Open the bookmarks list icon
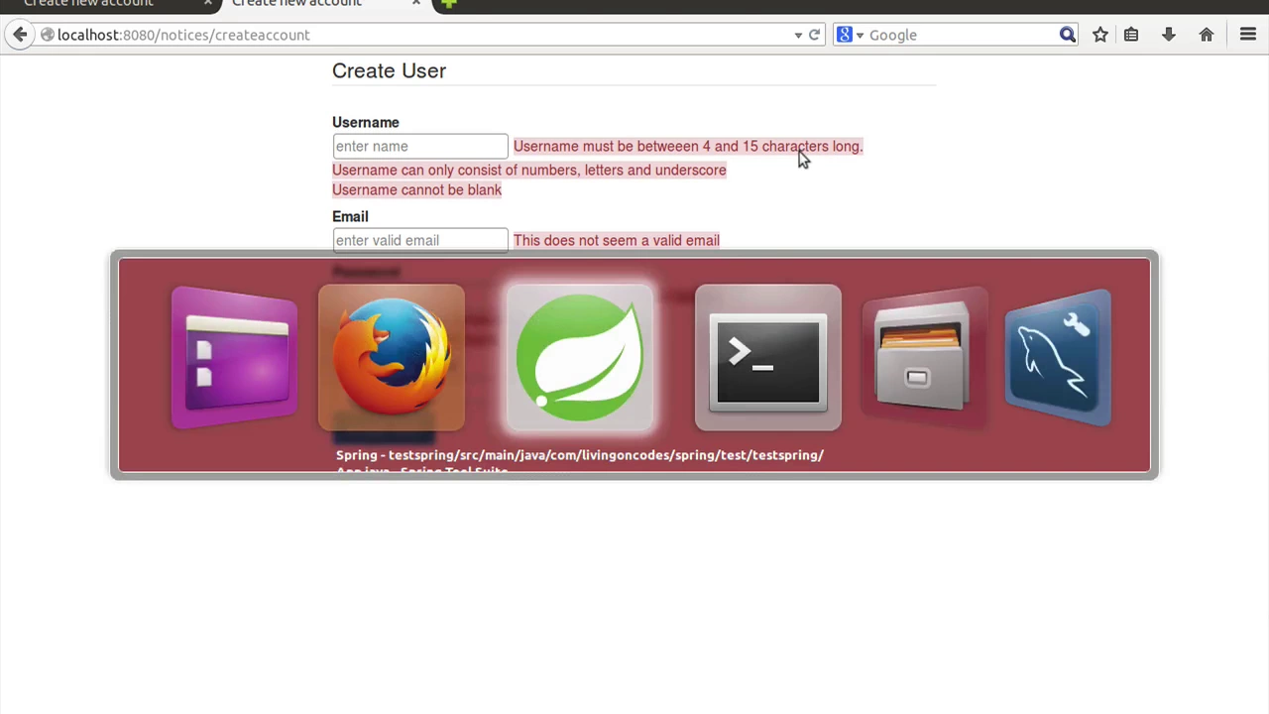Image resolution: width=1269 pixels, height=714 pixels. pos(1131,35)
